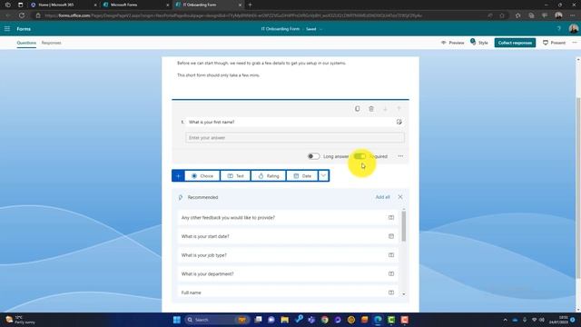Open the Style options

[x=479, y=43]
